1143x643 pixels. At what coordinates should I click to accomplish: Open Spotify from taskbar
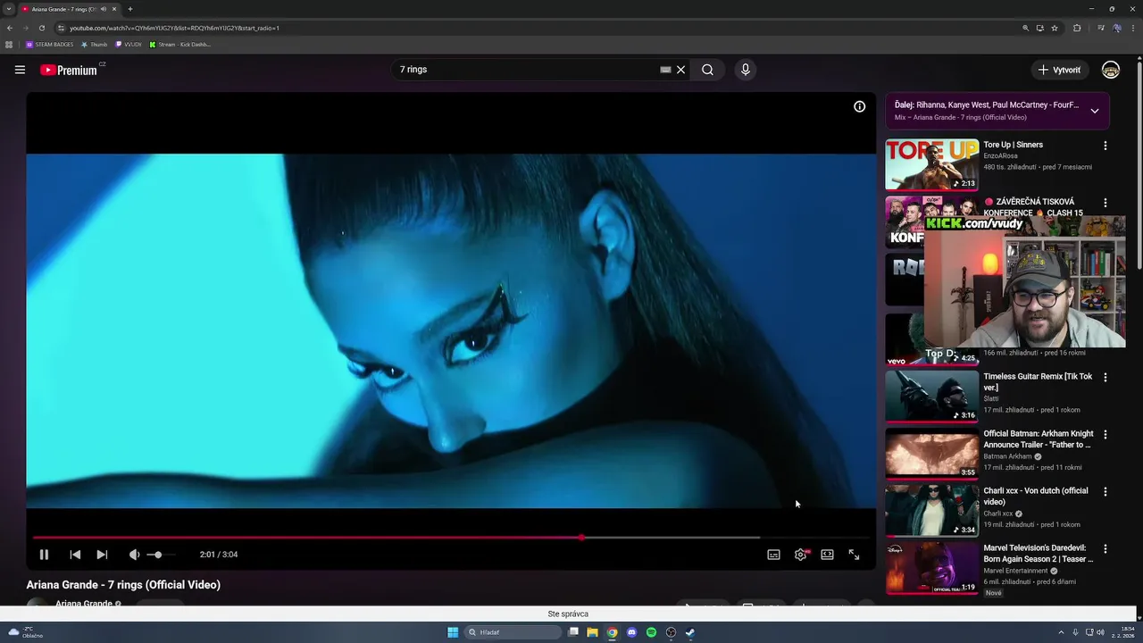651,632
